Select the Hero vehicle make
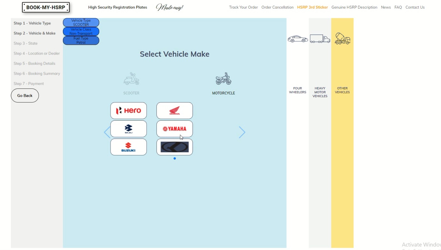Image resolution: width=441 pixels, height=250 pixels. (128, 110)
